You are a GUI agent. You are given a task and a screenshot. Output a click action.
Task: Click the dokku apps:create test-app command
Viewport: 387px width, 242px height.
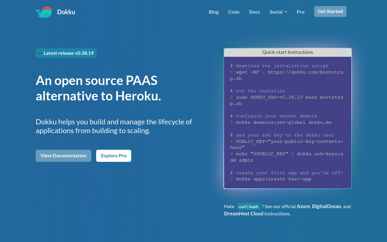pos(271,179)
